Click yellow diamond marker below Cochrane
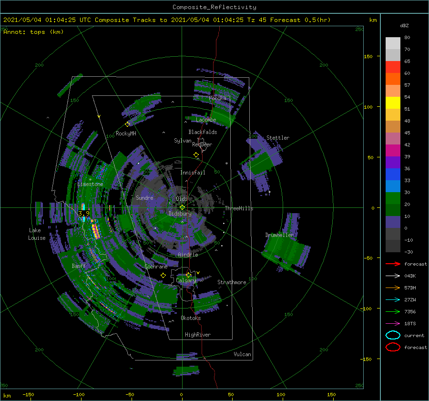Screen dimensions: 429x401 click(x=163, y=276)
